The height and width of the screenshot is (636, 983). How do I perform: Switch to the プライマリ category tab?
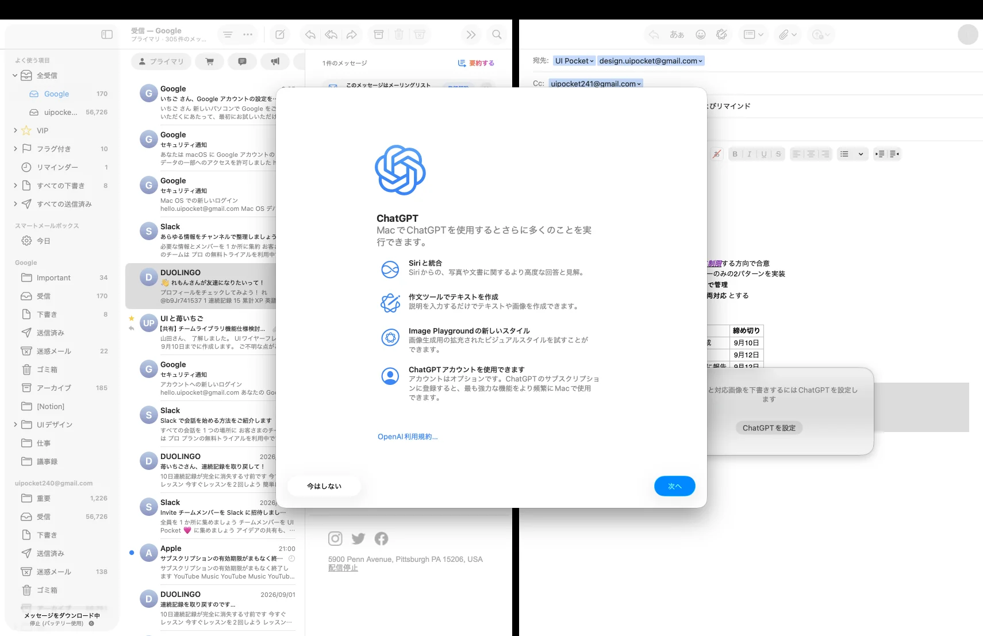point(161,61)
